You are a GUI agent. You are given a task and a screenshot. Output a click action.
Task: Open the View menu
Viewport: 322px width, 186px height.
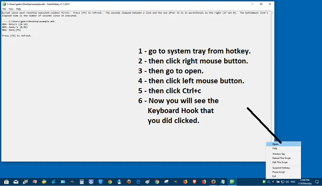pyautogui.click(x=11, y=9)
